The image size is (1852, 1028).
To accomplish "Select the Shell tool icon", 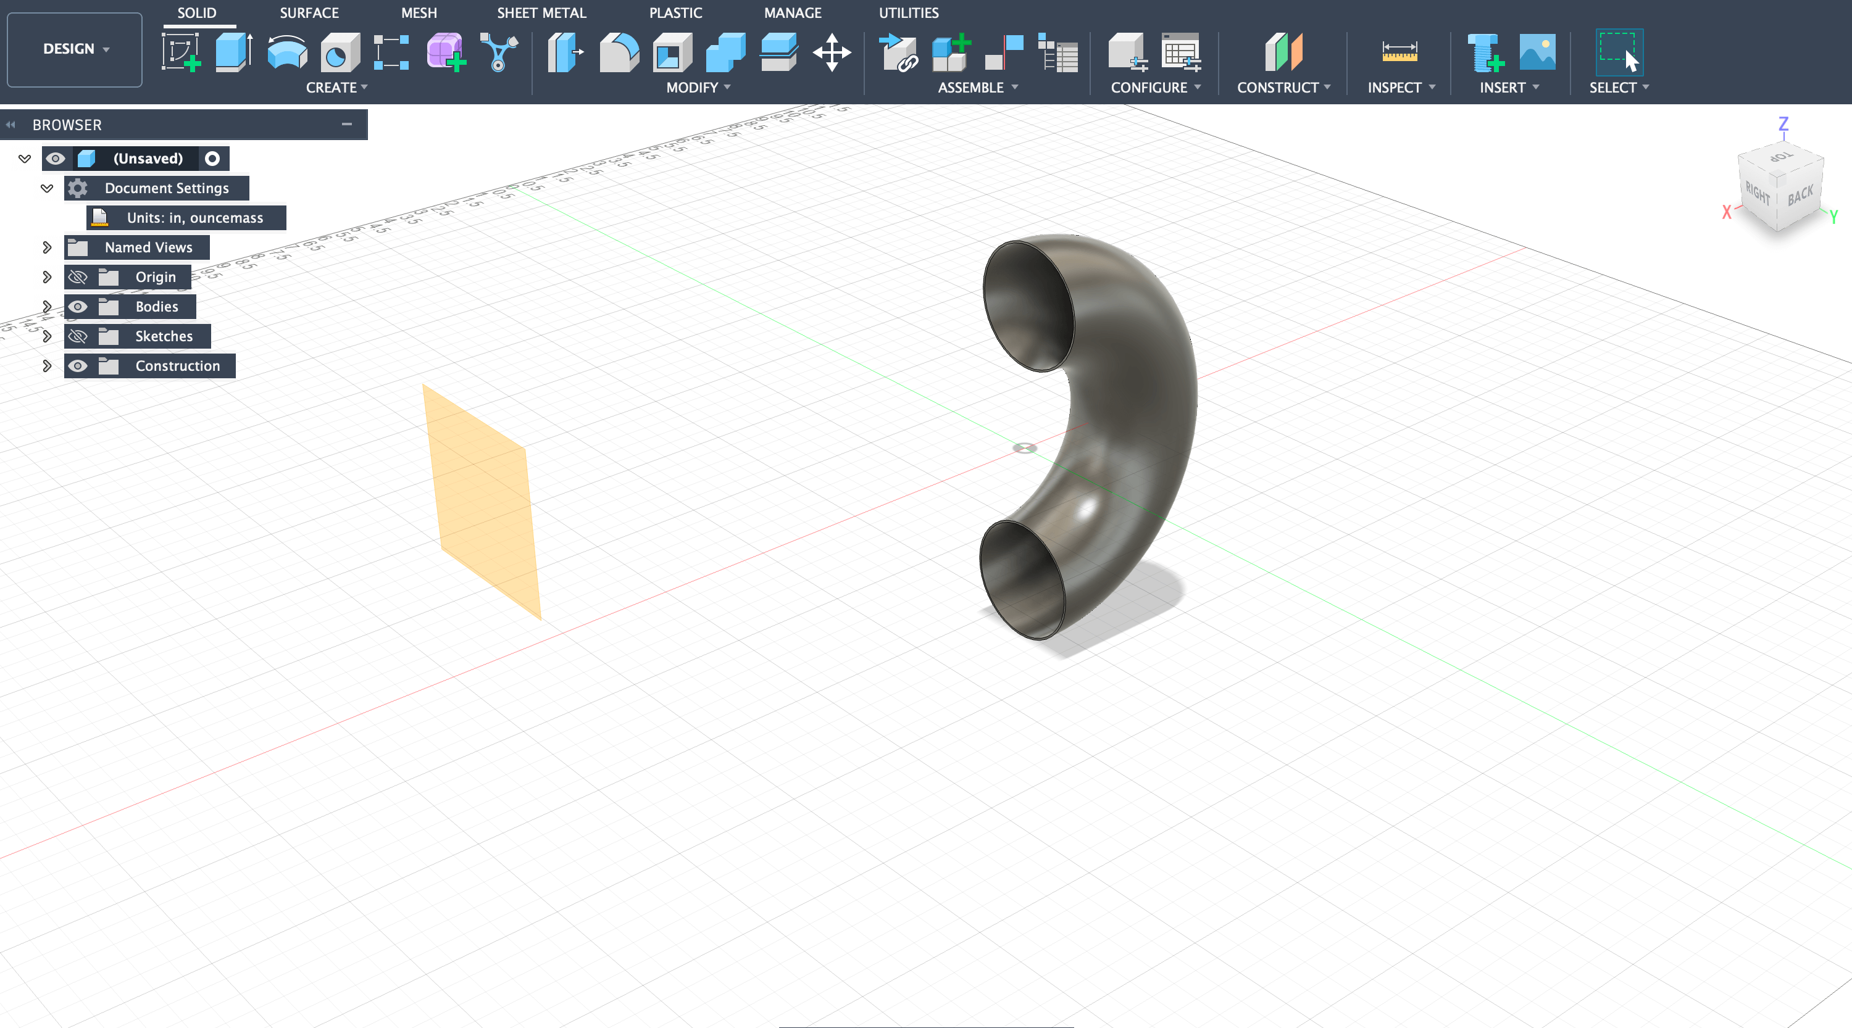I will 672,53.
